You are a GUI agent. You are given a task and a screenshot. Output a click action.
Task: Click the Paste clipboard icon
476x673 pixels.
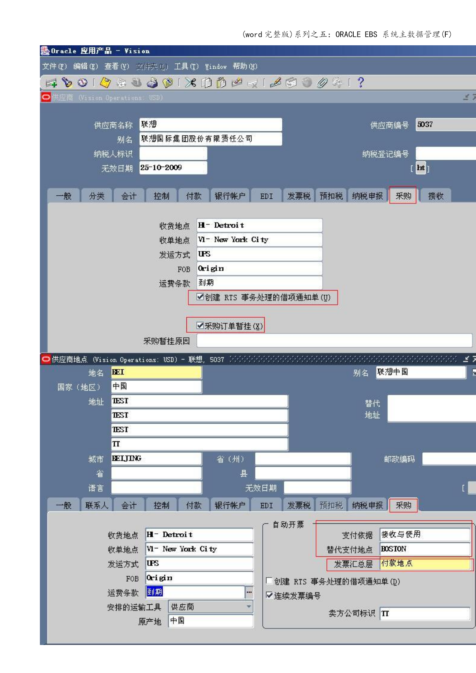pos(221,82)
